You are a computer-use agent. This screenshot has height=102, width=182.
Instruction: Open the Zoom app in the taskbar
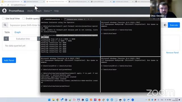133,100
